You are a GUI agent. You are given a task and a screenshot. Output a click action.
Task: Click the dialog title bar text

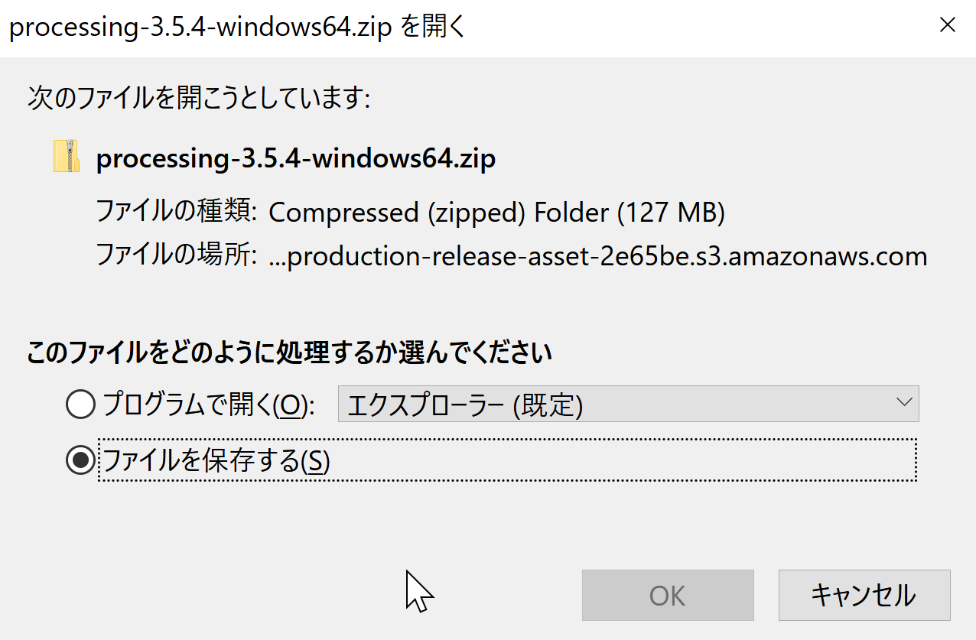tap(236, 28)
